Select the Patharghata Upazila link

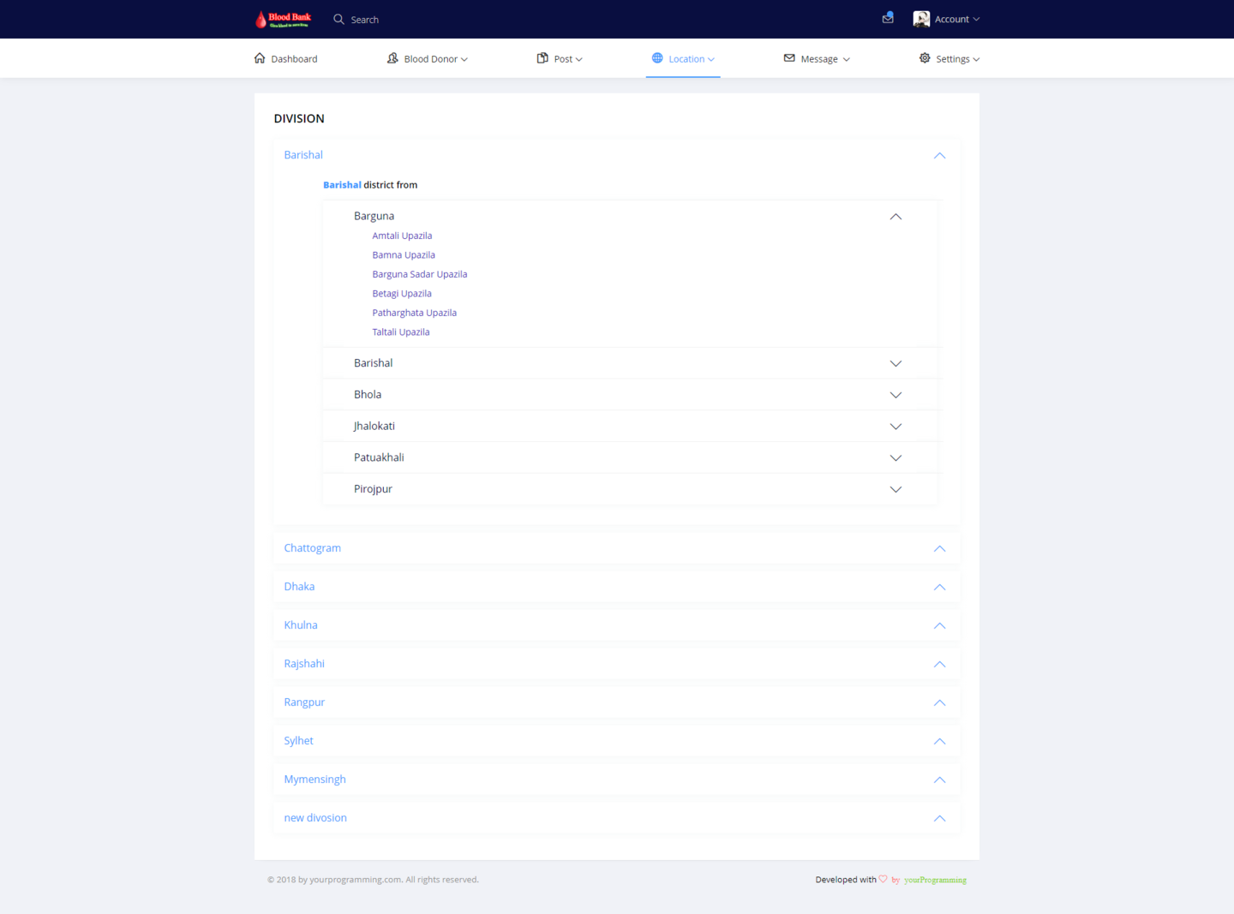click(x=414, y=313)
